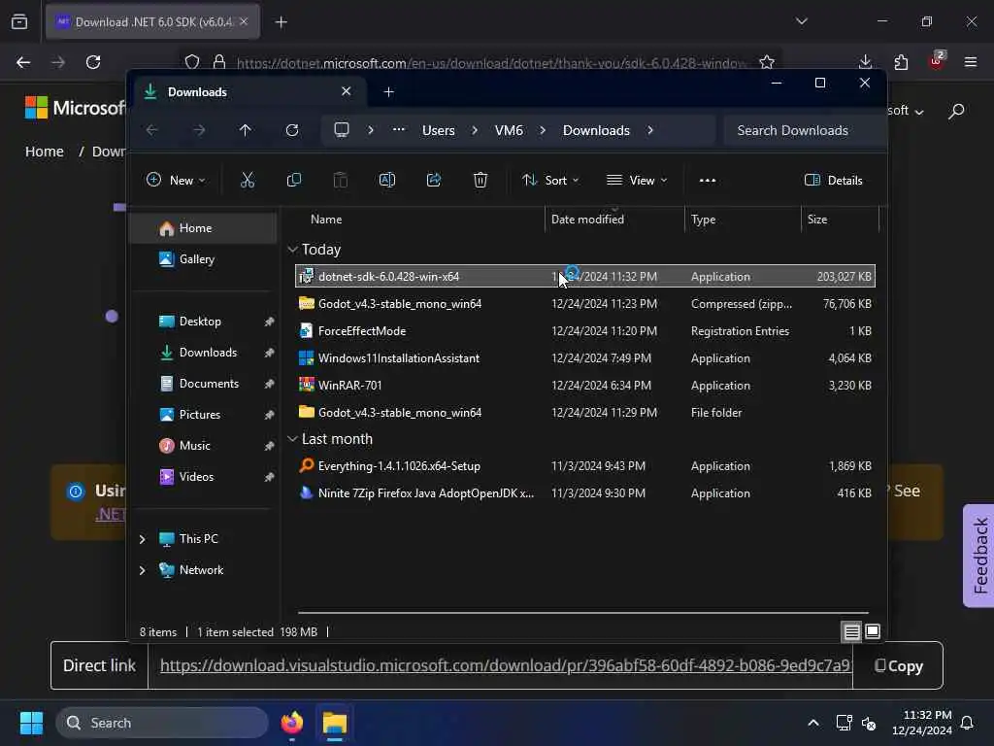Click the VM6 breadcrumb segment
This screenshot has height=746, width=994.
point(509,130)
